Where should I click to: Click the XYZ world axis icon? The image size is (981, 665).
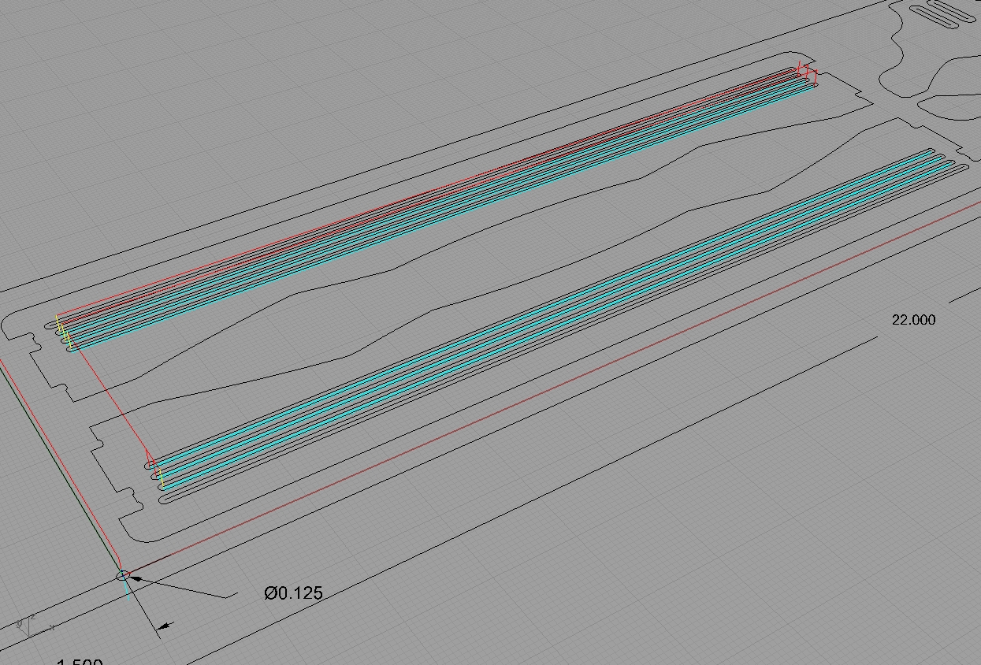click(30, 626)
